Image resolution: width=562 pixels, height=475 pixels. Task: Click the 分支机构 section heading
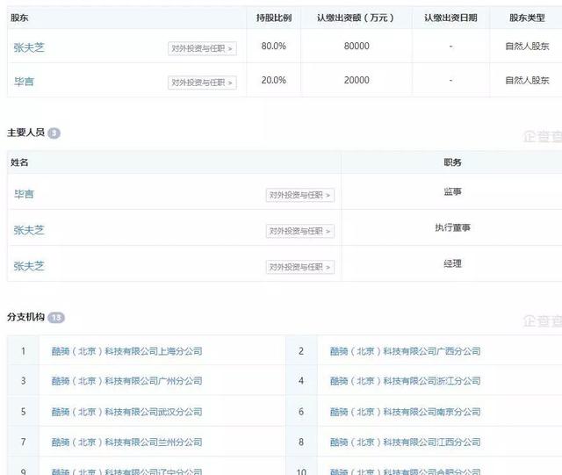pos(25,317)
